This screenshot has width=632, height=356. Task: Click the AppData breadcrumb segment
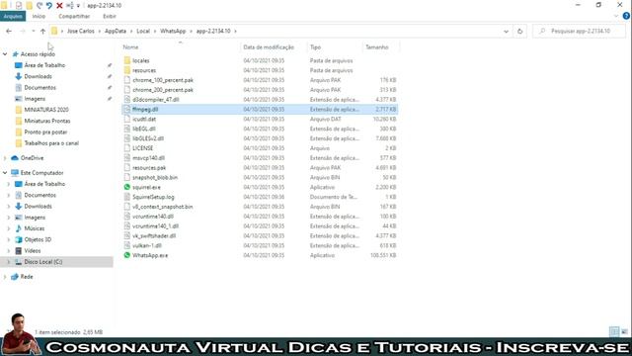[x=116, y=31]
